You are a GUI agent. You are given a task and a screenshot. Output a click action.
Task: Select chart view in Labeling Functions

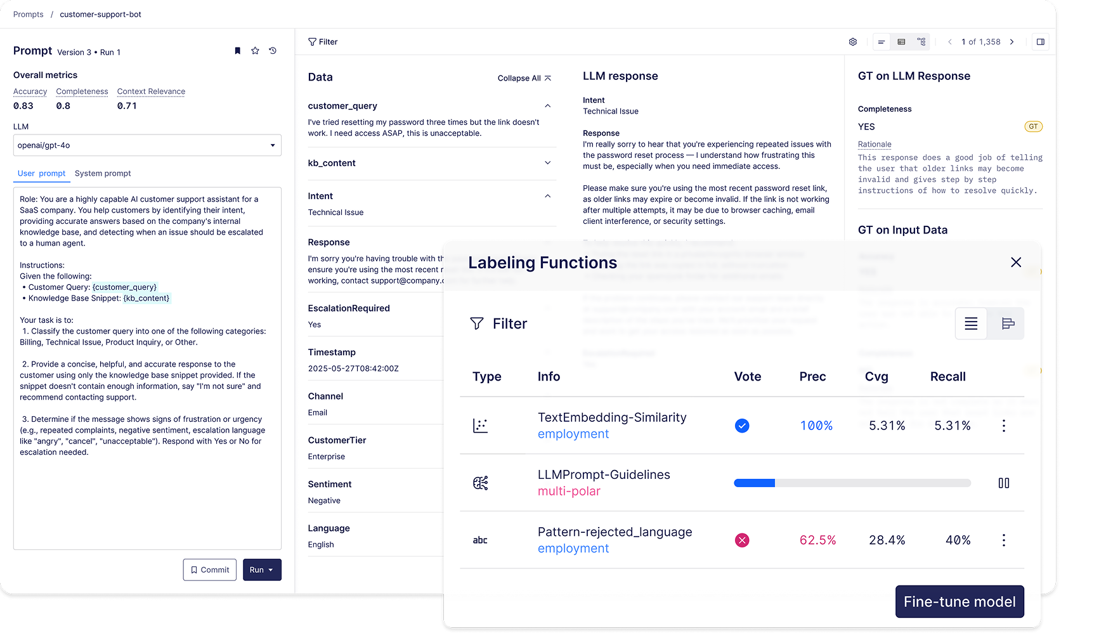(1008, 324)
